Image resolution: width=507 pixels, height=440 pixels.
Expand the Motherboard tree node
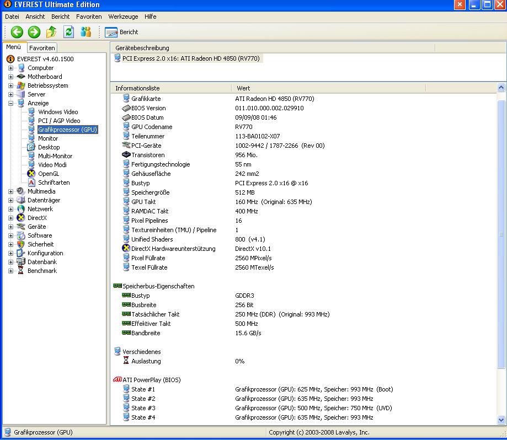10,77
